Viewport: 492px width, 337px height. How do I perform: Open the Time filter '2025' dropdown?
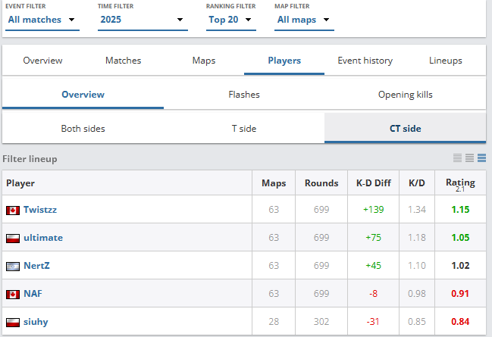click(143, 20)
